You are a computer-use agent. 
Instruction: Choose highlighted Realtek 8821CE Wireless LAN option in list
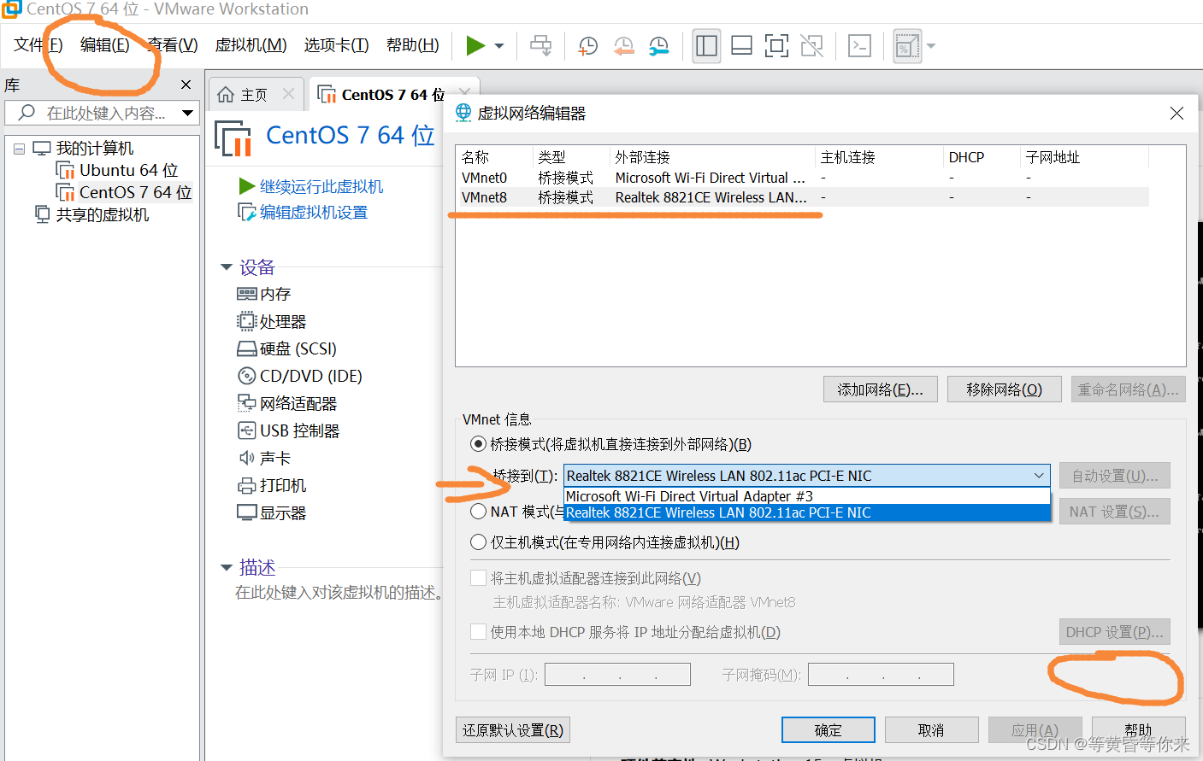(x=806, y=512)
